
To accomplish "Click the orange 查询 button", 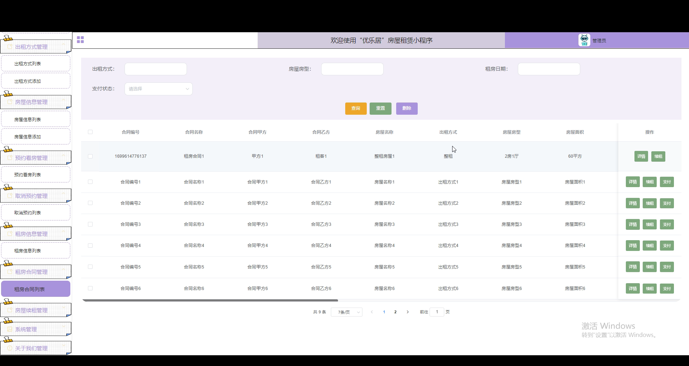I will pos(356,109).
